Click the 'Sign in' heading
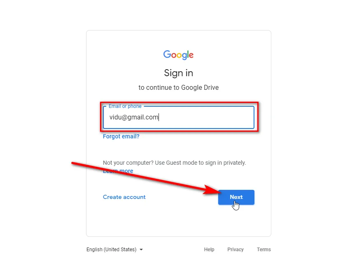Viewport: 352px width, 271px height. pos(178,73)
